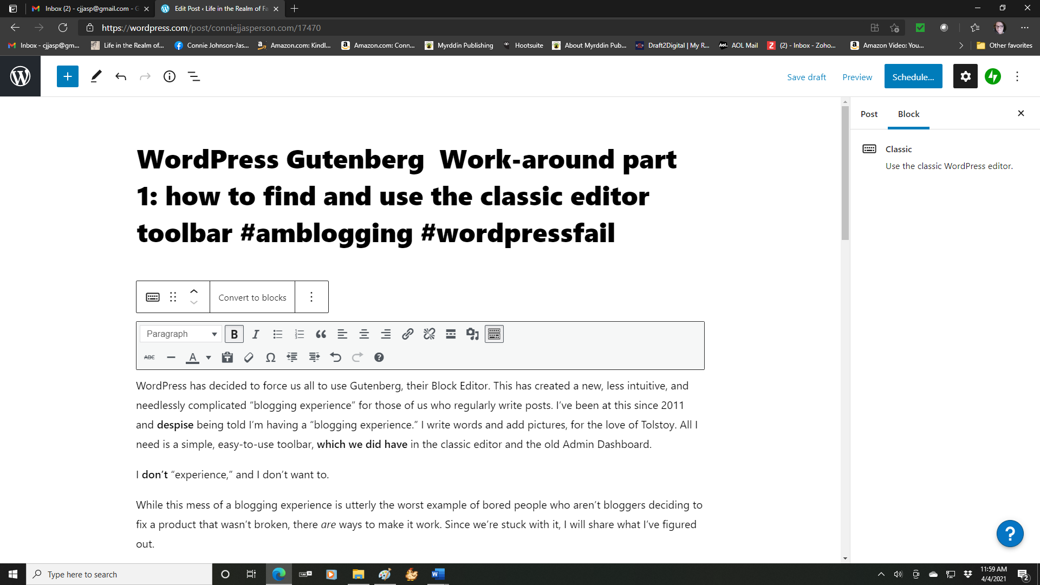Screen dimensions: 1040x585
Task: Open the text color picker arrow
Action: [x=209, y=358]
